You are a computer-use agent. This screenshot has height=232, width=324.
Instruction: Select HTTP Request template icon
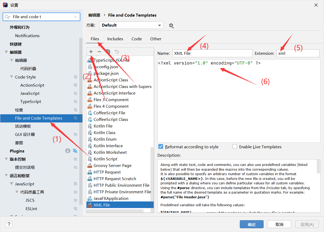point(90,172)
